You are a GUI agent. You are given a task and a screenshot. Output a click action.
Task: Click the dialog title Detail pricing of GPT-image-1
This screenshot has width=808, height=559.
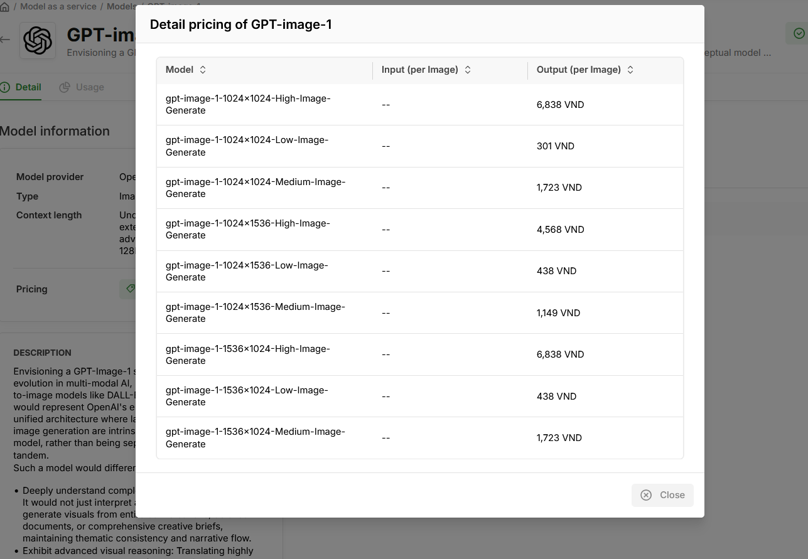pyautogui.click(x=240, y=24)
